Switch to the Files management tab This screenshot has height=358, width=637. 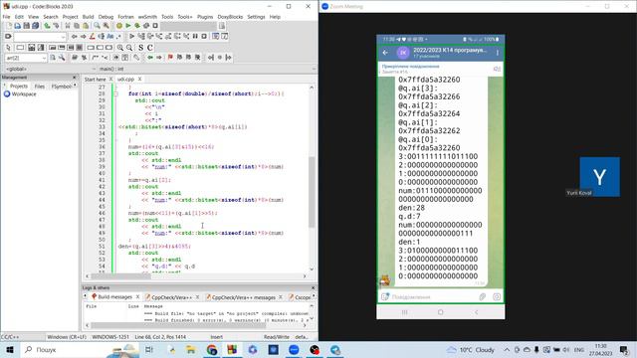[x=40, y=87]
